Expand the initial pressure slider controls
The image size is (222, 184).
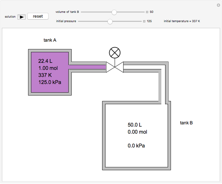[144, 21]
